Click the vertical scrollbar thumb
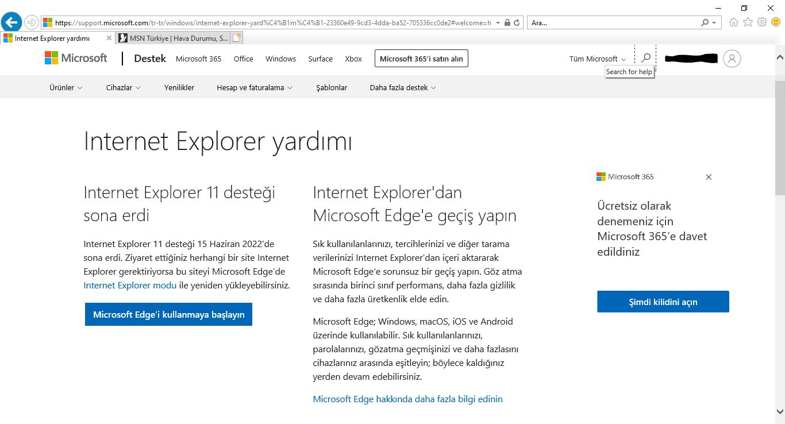The width and height of the screenshot is (785, 424). [x=780, y=138]
